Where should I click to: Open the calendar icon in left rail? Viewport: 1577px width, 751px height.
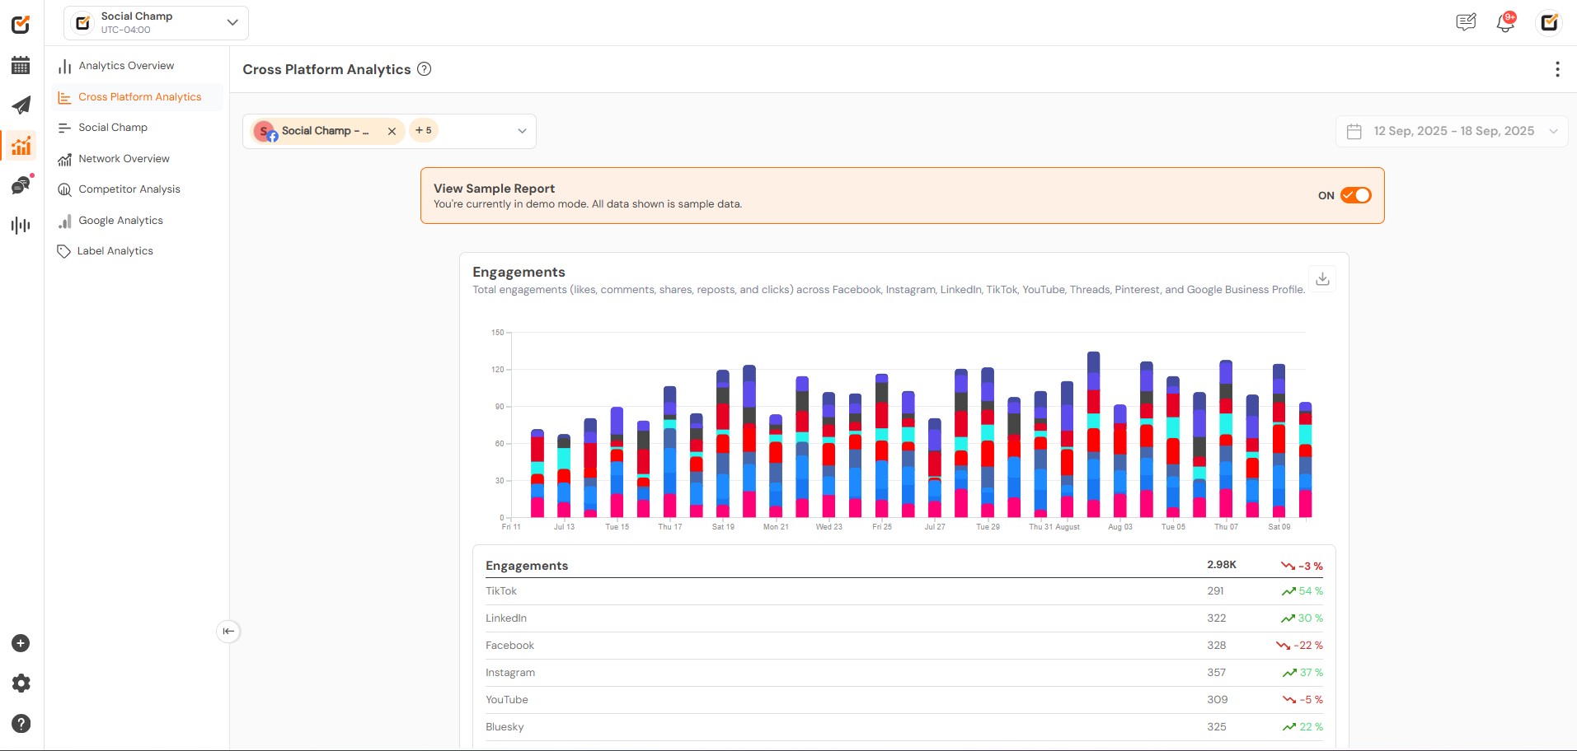(x=21, y=65)
